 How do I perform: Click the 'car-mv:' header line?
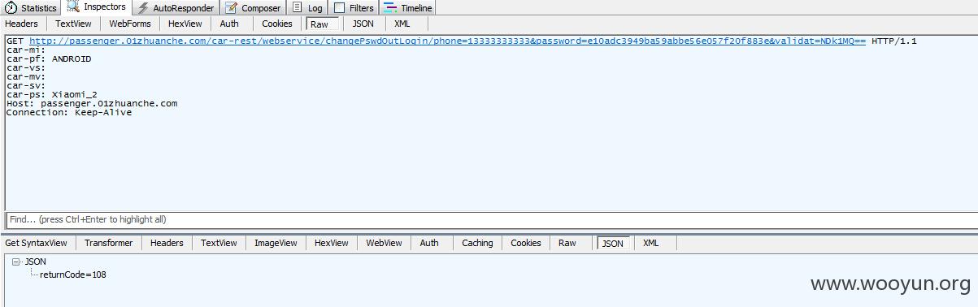pyautogui.click(x=26, y=76)
